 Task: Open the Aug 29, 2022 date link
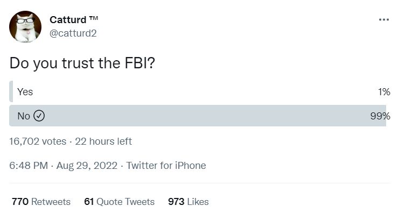click(x=87, y=166)
